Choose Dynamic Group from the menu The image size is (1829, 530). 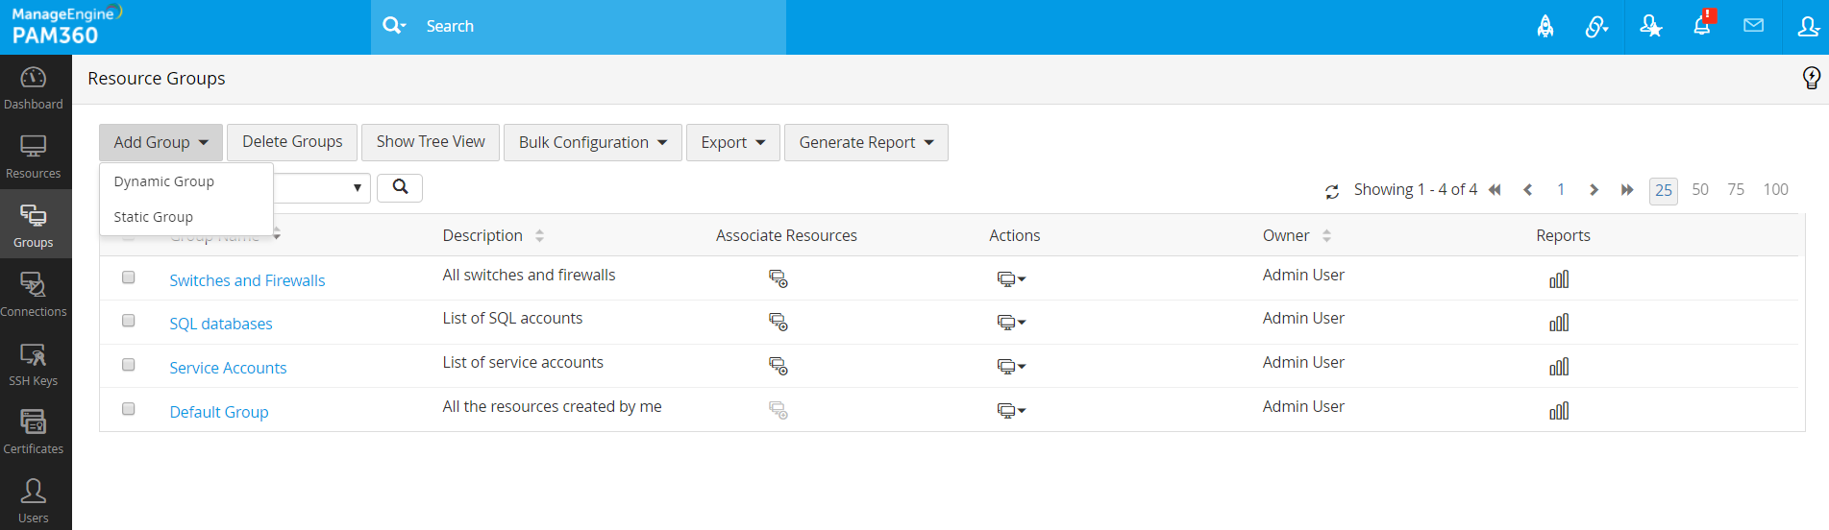click(164, 181)
